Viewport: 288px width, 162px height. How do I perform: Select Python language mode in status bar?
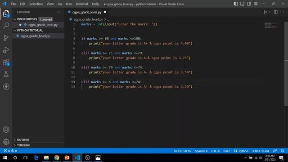243,151
